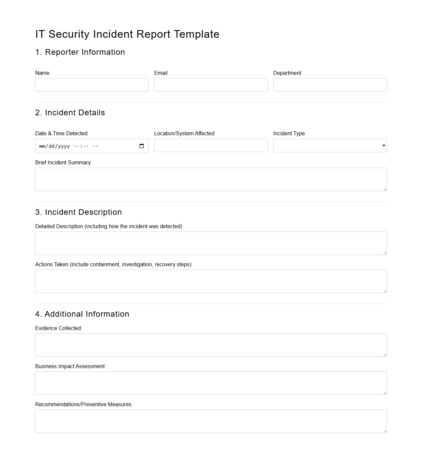
Task: Click the Email input field
Action: click(x=210, y=85)
